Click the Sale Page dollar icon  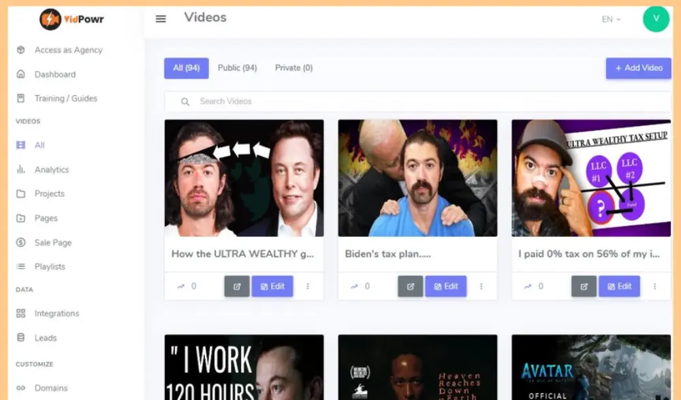point(21,242)
